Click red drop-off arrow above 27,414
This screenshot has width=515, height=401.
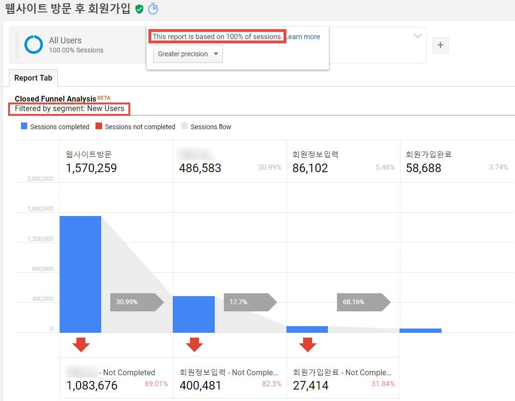coord(308,345)
